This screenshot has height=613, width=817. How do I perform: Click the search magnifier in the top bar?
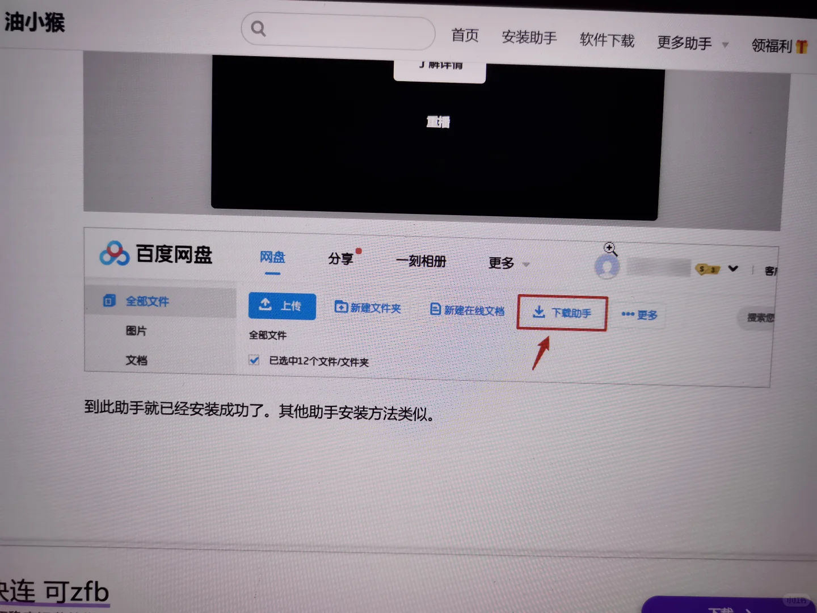pos(259,27)
